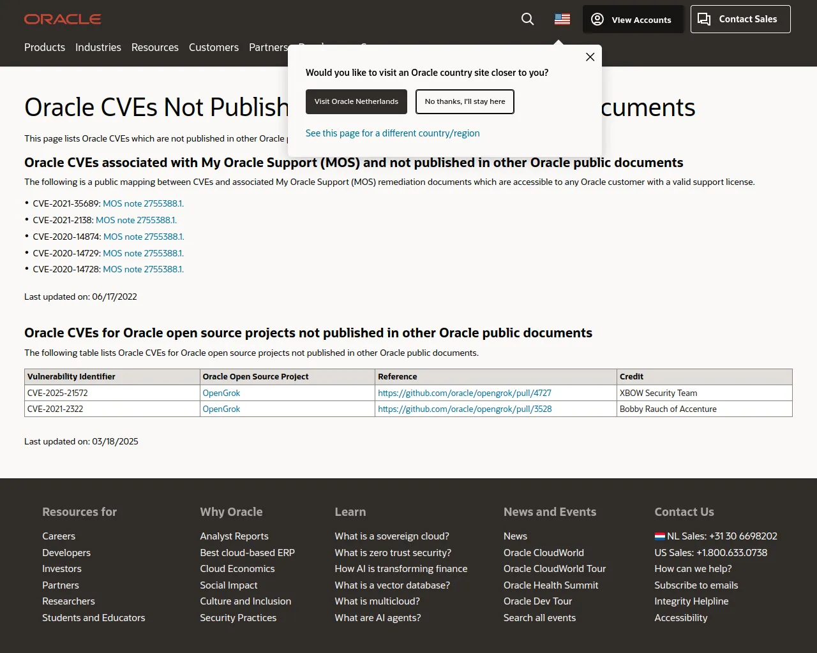Open OpenGrok link in CVE-2025-21572 row

click(x=221, y=393)
